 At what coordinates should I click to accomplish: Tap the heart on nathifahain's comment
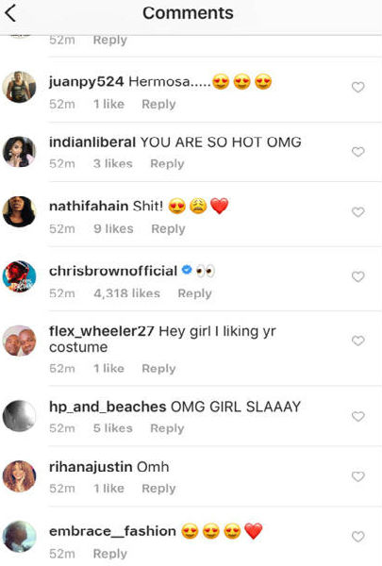(x=357, y=212)
